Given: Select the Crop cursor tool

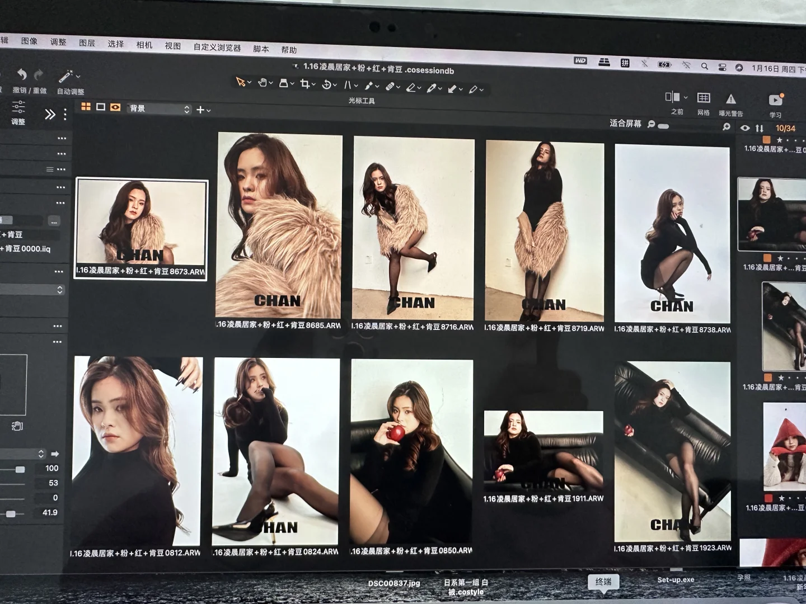Looking at the screenshot, I should (305, 84).
